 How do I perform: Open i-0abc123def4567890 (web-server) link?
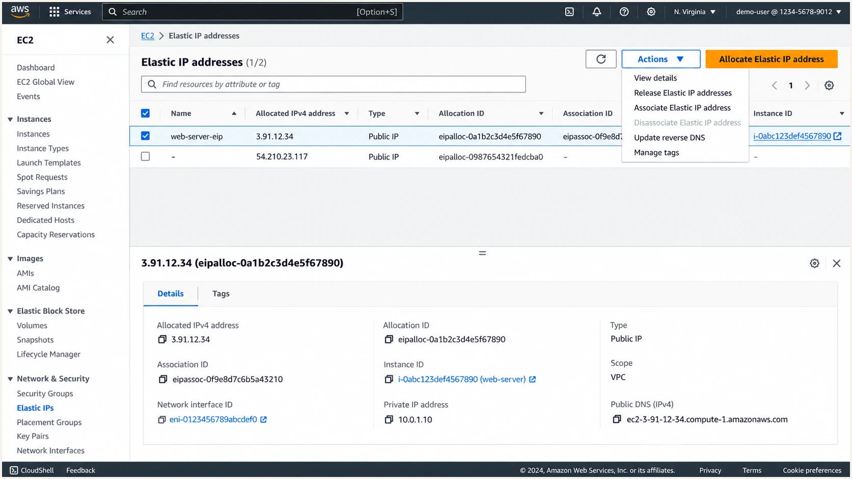point(462,379)
